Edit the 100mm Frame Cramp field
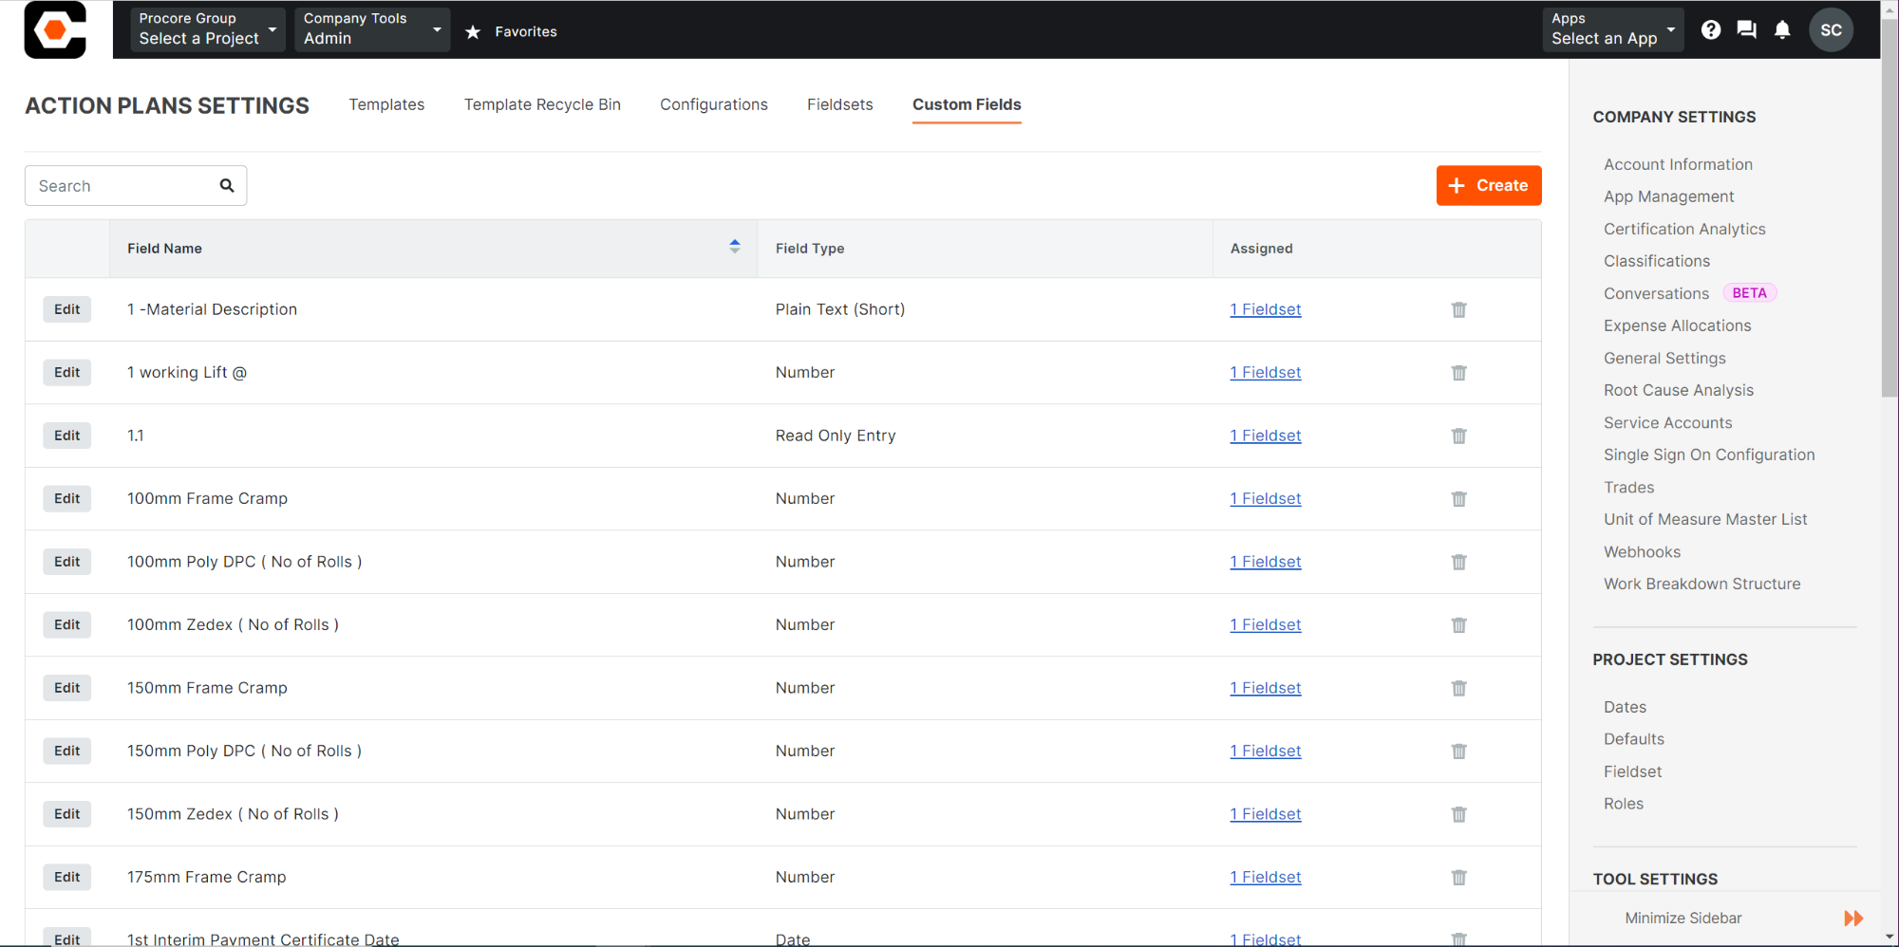The height and width of the screenshot is (947, 1899). pos(67,498)
